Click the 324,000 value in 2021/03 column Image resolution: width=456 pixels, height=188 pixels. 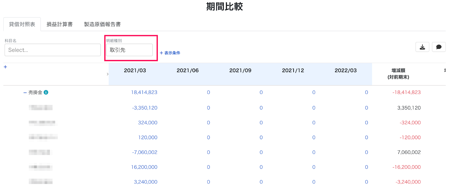(x=148, y=123)
